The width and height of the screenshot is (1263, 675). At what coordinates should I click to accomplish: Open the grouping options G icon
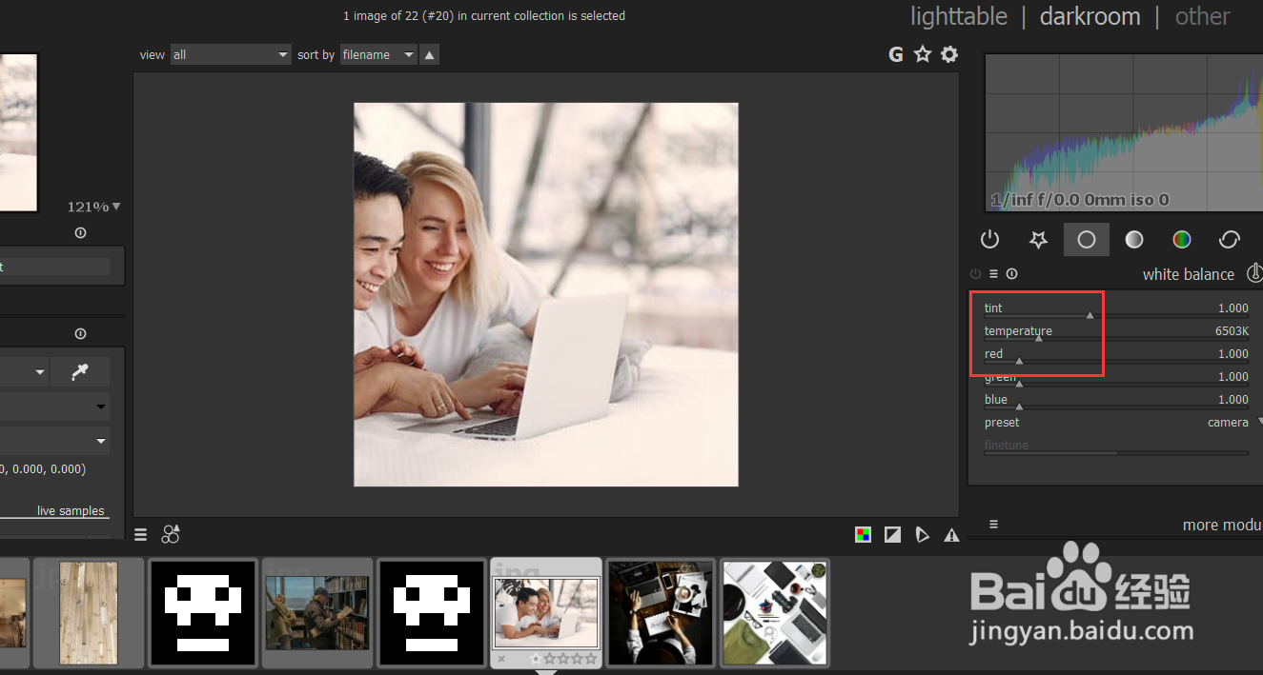[x=896, y=55]
